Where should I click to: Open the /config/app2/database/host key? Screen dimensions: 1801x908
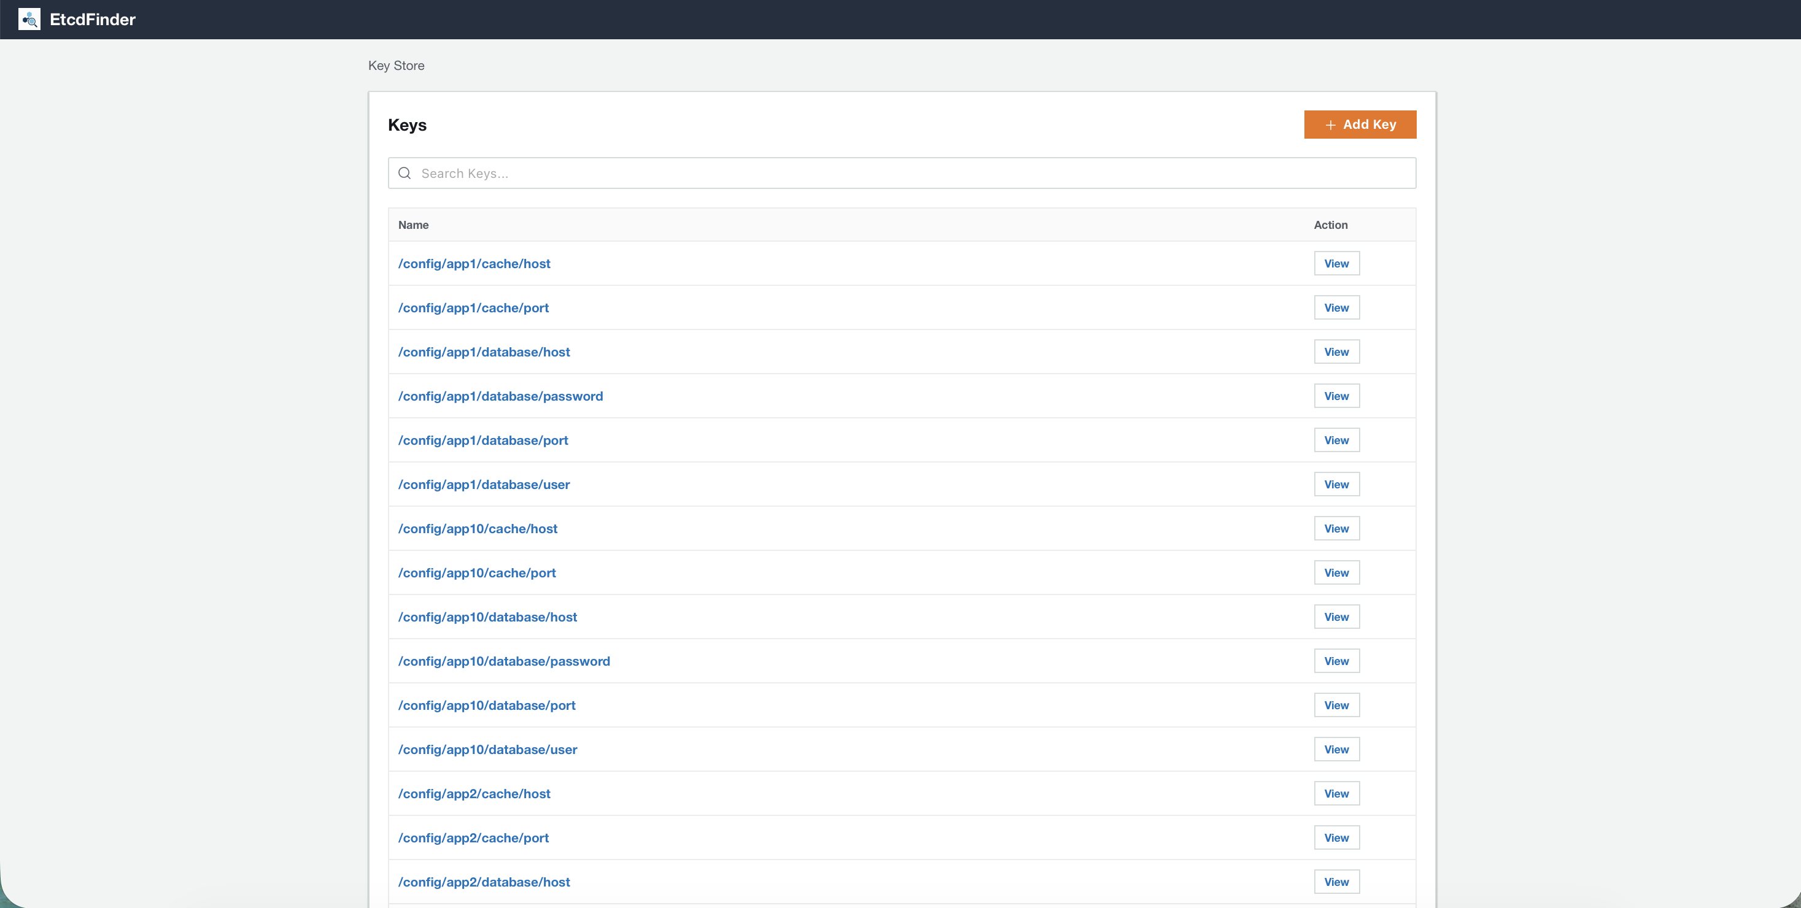pos(484,882)
